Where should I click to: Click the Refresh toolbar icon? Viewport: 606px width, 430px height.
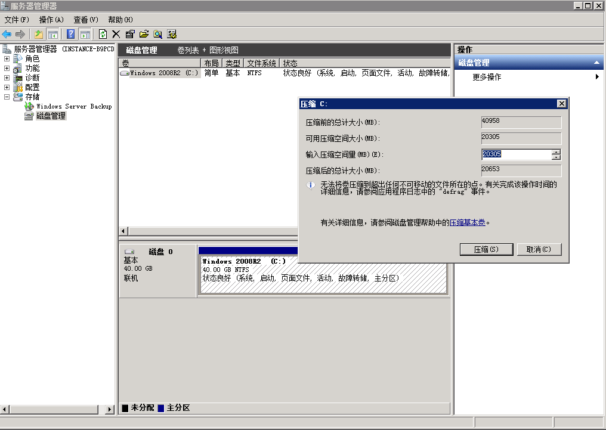[103, 35]
